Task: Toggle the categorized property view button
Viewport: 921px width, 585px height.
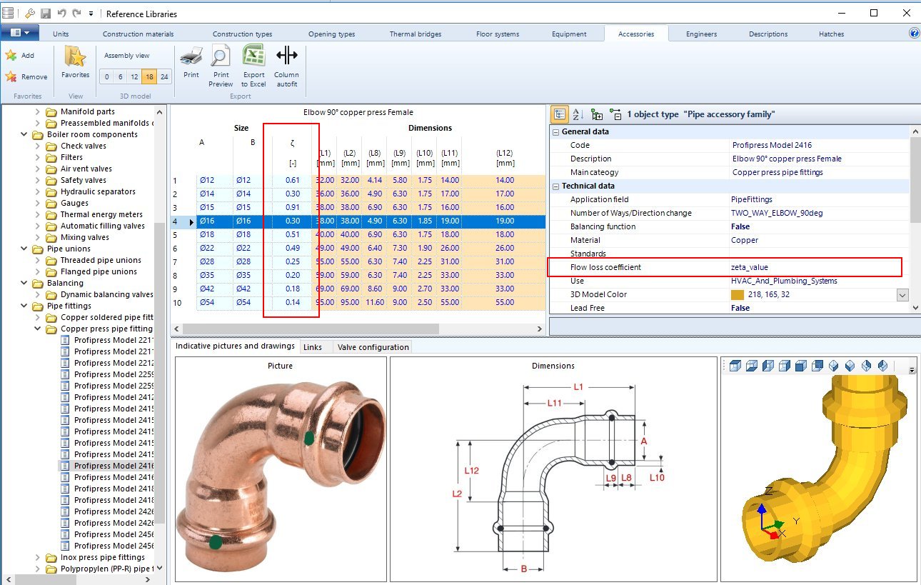Action: (560, 114)
